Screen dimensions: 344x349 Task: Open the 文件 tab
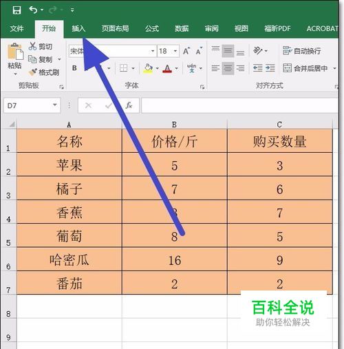click(17, 28)
